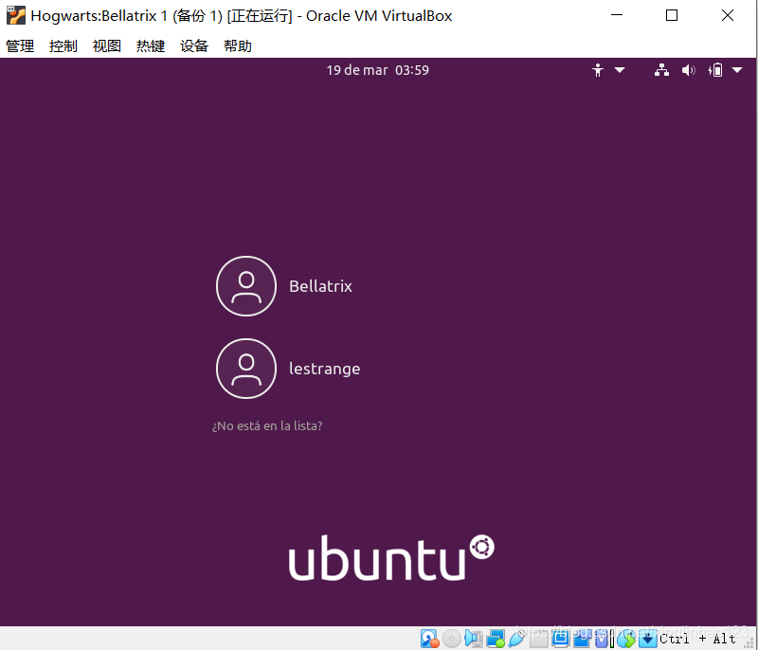The width and height of the screenshot is (758, 650).
Task: Close the VirtualBox window
Action: [727, 15]
